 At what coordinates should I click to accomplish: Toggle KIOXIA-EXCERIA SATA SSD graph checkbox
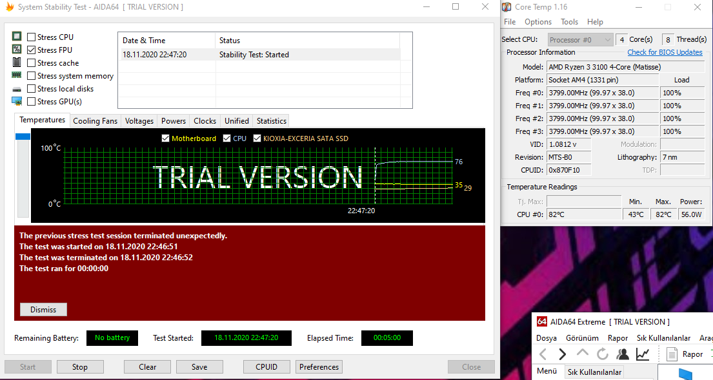click(257, 138)
